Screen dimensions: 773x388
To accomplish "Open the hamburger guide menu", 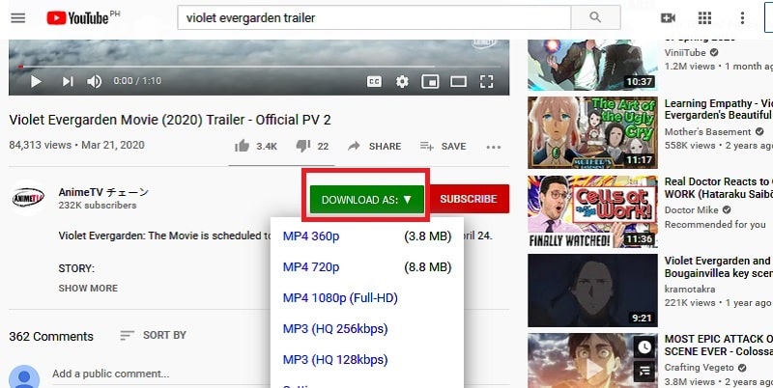I will (18, 18).
